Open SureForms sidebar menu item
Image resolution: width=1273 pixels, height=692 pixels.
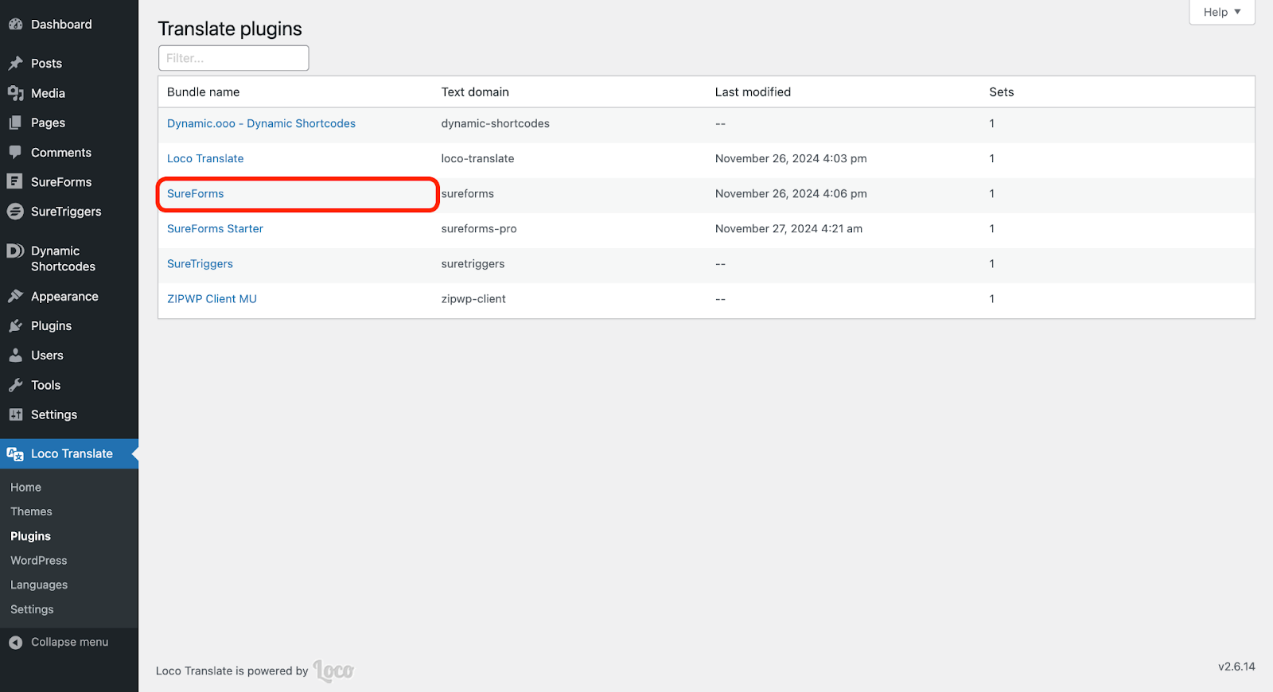[61, 181]
